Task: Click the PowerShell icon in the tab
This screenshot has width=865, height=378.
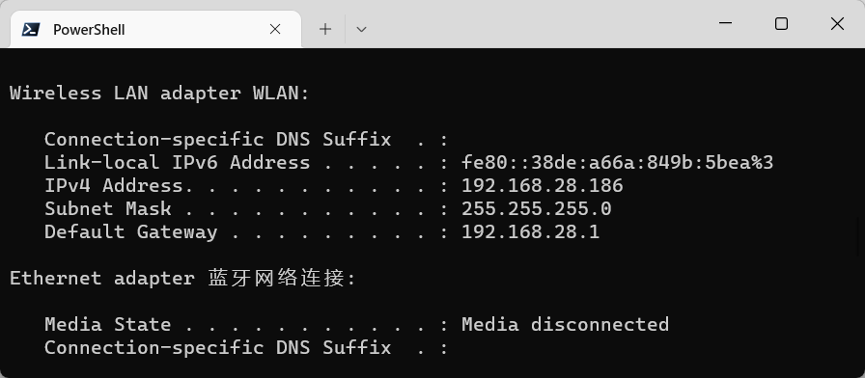Action: pyautogui.click(x=30, y=29)
